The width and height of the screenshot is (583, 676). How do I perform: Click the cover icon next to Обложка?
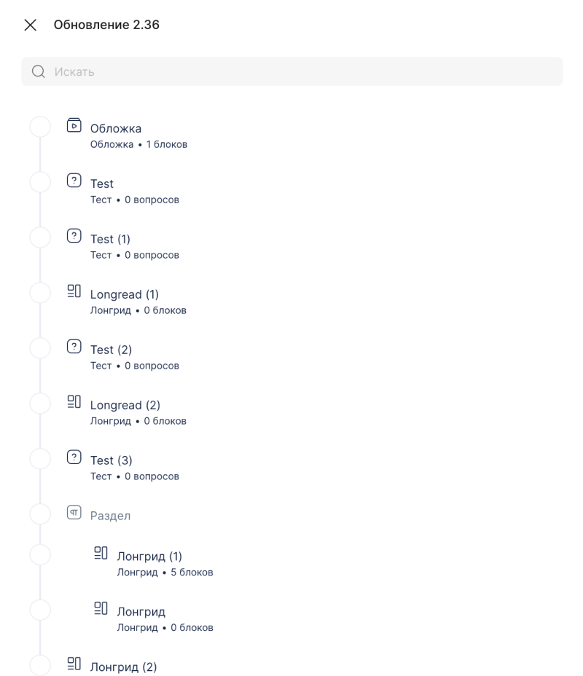[x=74, y=125]
